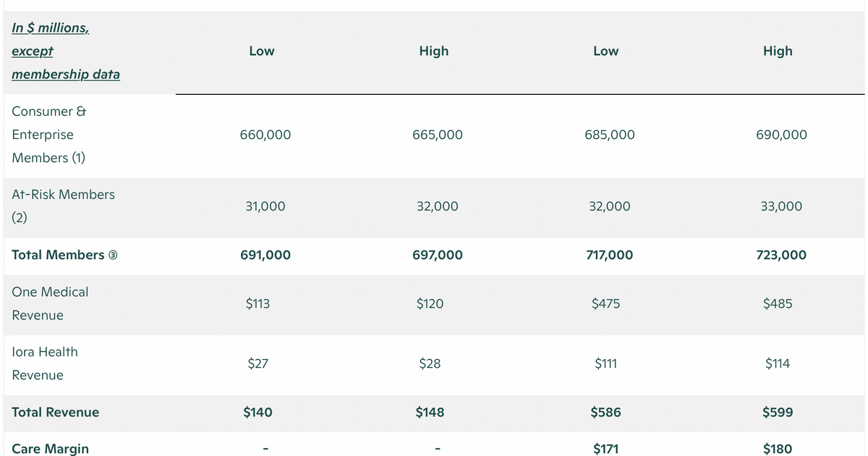
Task: Click the $28 Iora Health Revenue cell
Action: (x=430, y=364)
